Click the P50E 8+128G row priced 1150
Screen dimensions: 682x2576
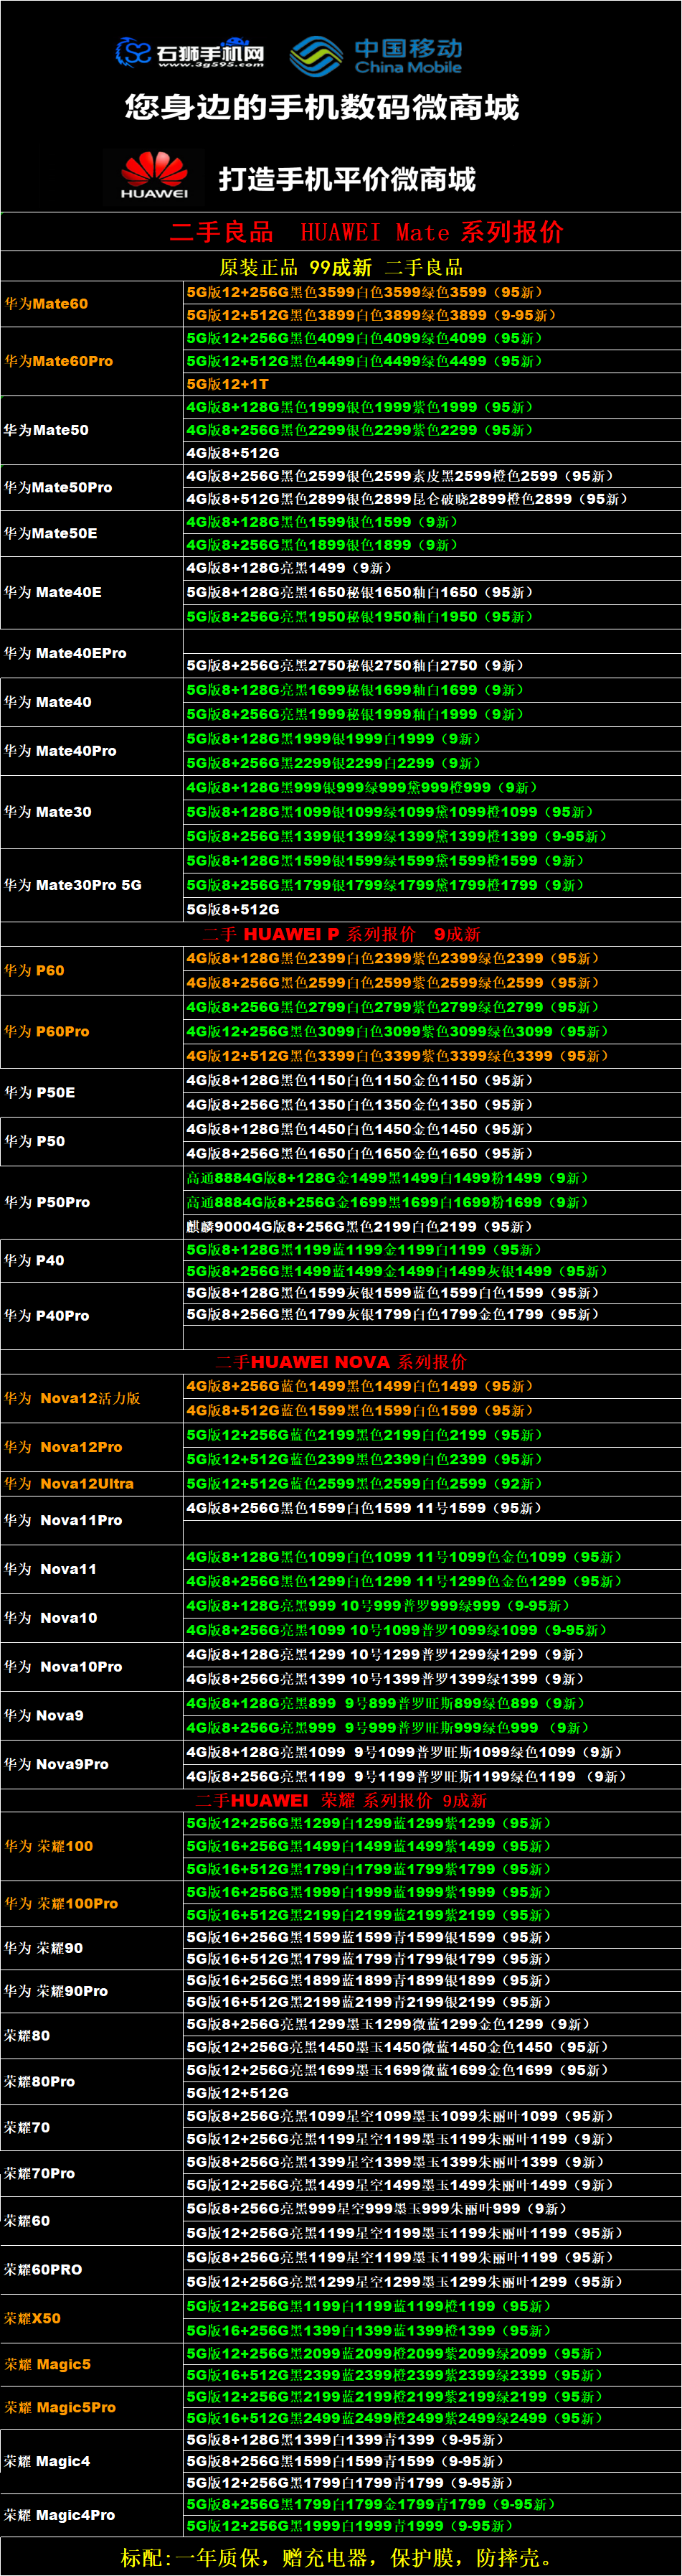[432, 1081]
